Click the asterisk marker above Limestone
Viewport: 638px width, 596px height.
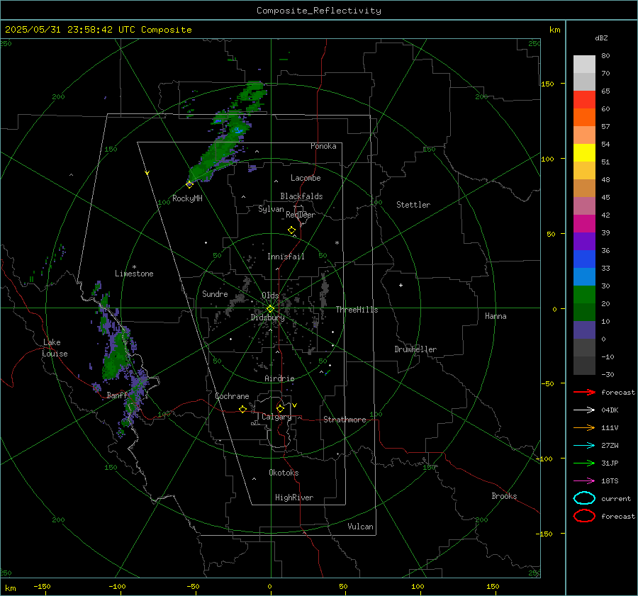coord(134,267)
